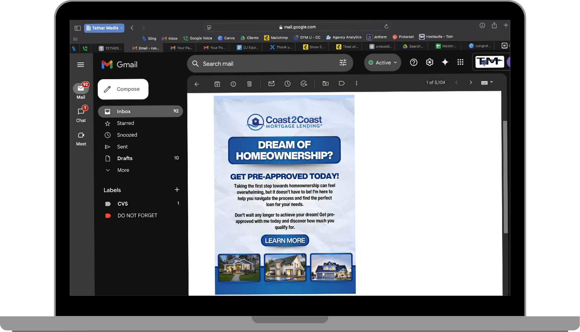Open Chat in the left rail
The height and width of the screenshot is (332, 580).
point(81,114)
